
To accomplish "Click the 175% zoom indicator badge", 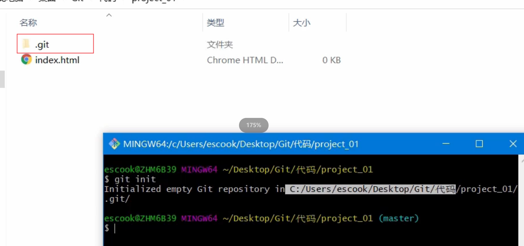I will tap(253, 125).
